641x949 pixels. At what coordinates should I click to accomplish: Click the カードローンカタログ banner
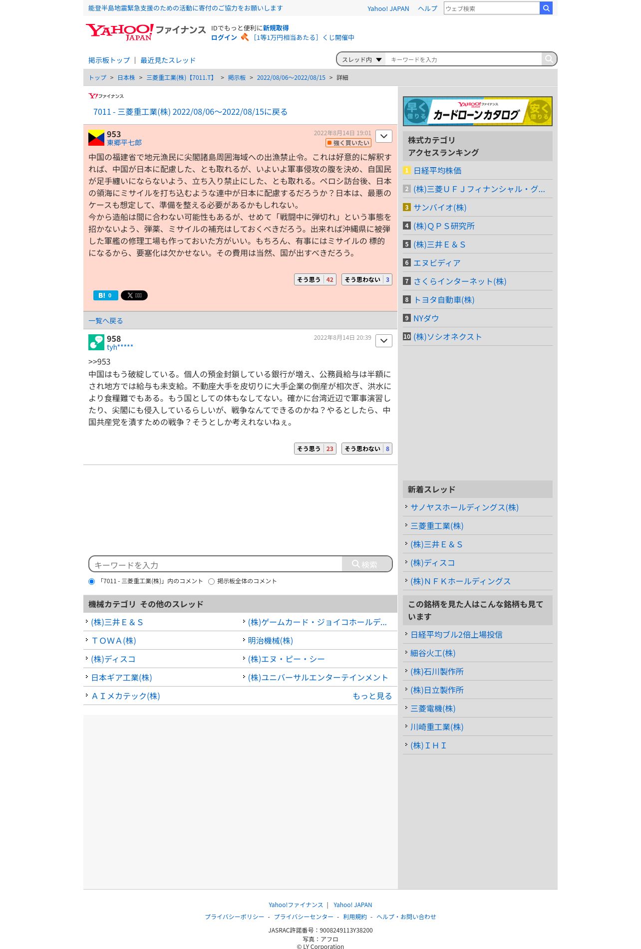coord(478,111)
